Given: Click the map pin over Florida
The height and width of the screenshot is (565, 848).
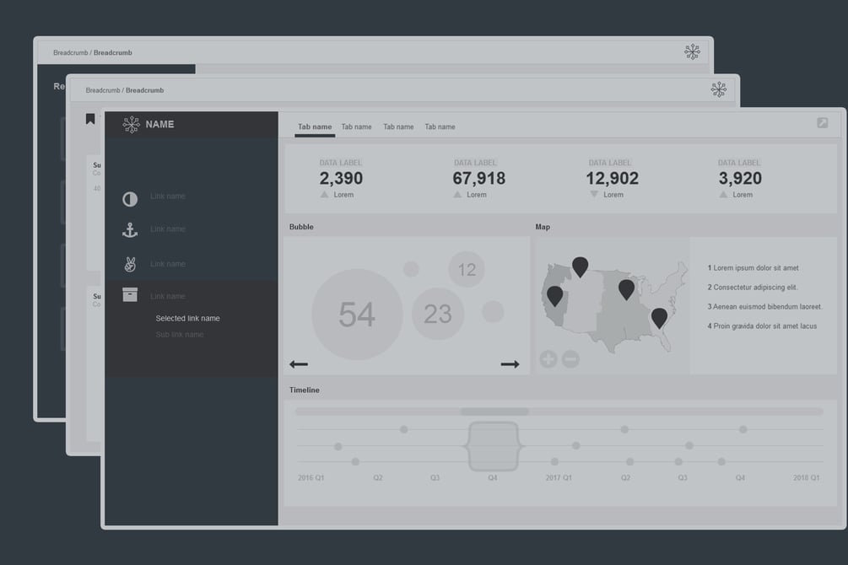Looking at the screenshot, I should coord(659,318).
